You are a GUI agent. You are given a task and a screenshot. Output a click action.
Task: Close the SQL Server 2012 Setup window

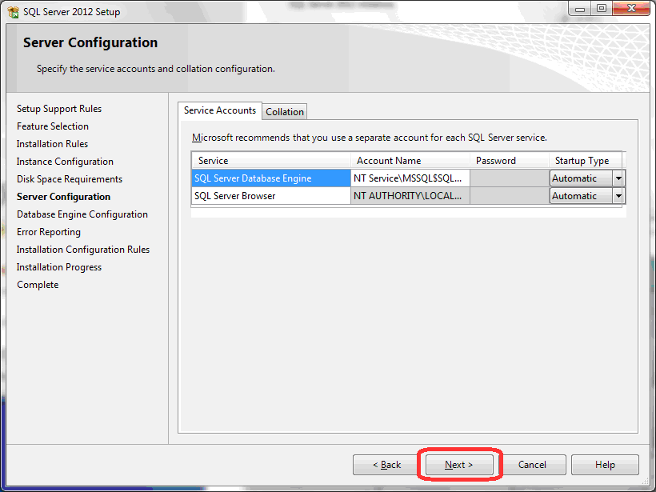tap(631, 8)
